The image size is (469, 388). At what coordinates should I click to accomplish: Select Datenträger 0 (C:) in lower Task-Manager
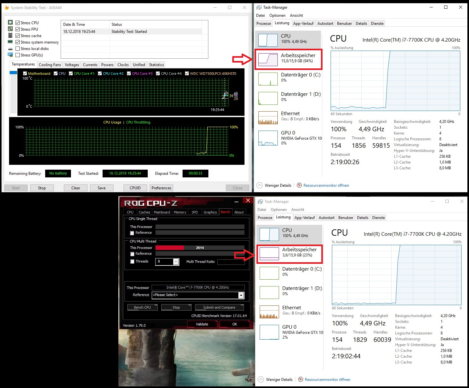click(x=290, y=273)
